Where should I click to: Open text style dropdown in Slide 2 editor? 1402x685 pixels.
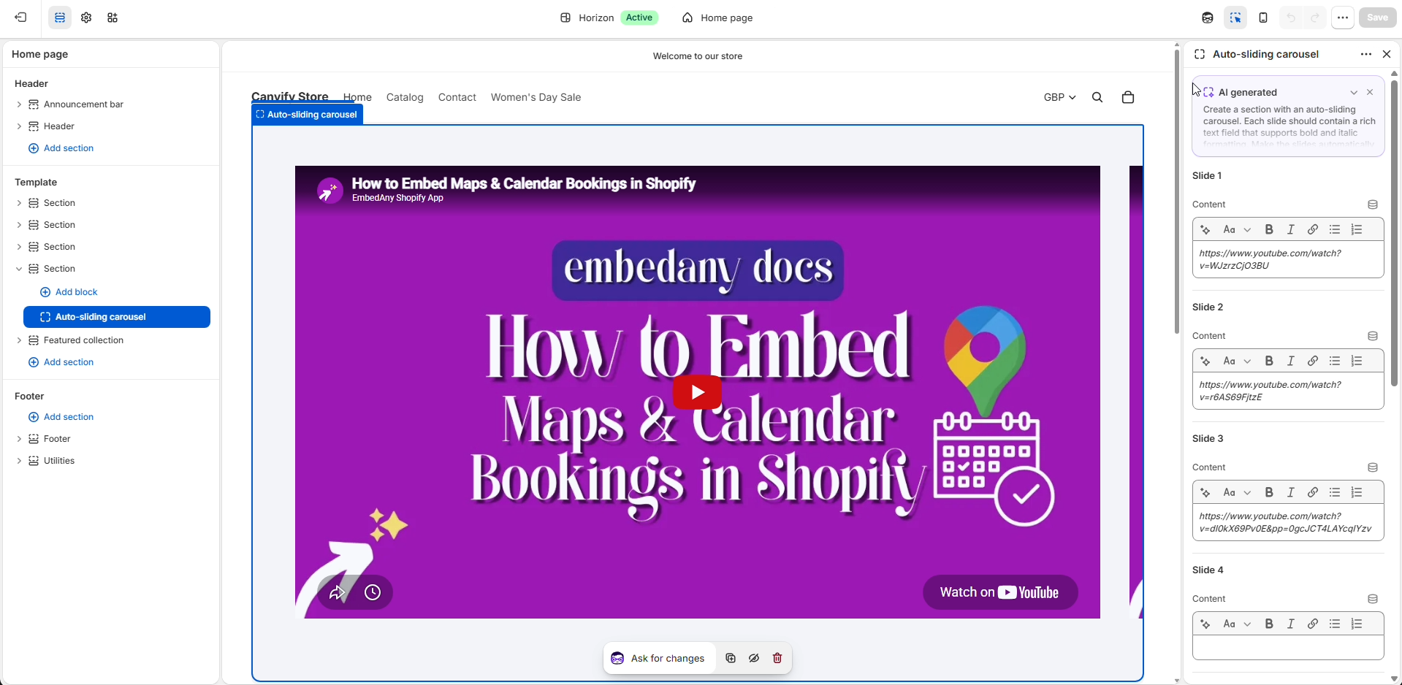pyautogui.click(x=1238, y=361)
